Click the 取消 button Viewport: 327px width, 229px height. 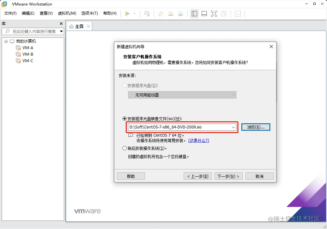click(x=260, y=176)
